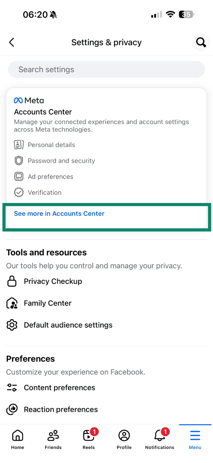View the Notifications tab
This screenshot has width=213, height=463.
point(160,439)
